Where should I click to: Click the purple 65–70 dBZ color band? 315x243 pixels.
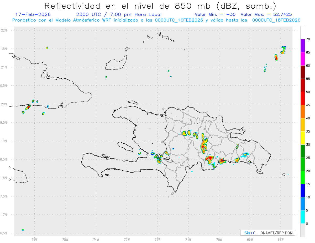303,46
